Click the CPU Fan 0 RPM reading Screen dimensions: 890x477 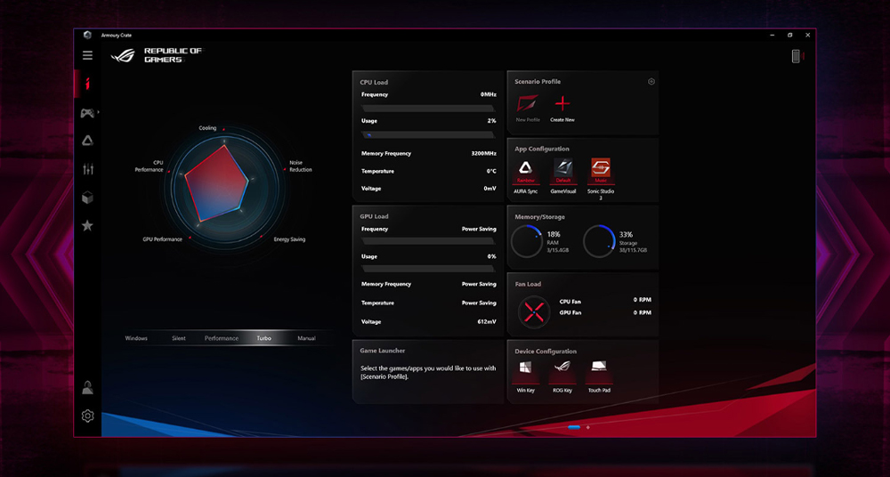[x=643, y=300]
